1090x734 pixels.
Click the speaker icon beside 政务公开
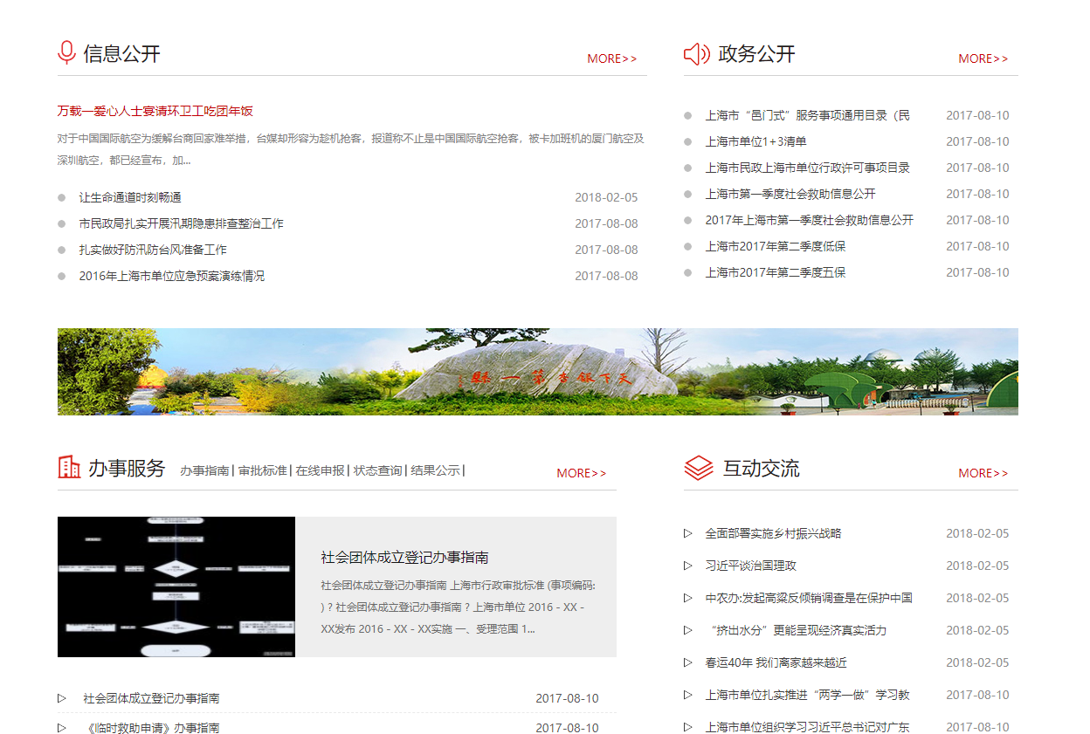pyautogui.click(x=696, y=54)
